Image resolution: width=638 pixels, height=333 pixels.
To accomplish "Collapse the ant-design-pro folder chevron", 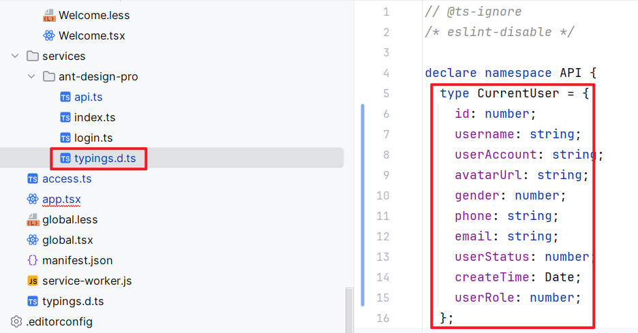I will click(32, 76).
